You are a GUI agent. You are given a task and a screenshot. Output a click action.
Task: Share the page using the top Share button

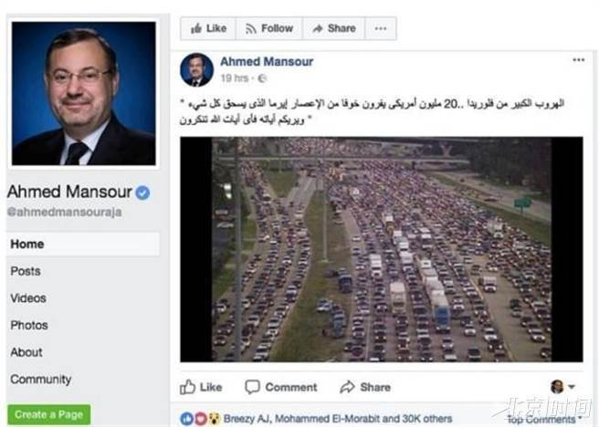(334, 28)
